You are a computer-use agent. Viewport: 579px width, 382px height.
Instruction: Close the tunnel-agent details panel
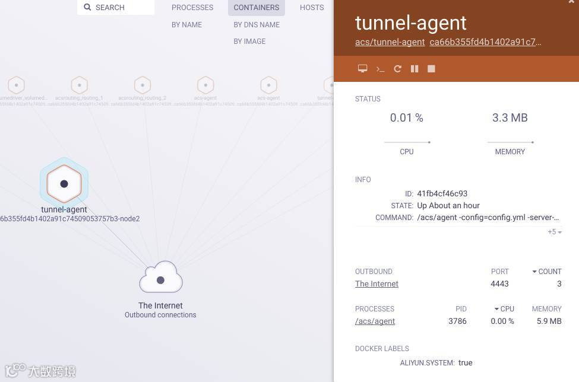point(572,2)
